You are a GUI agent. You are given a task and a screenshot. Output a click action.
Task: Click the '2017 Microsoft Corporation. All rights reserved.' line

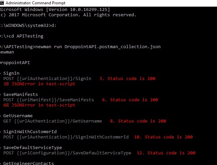[73, 15]
